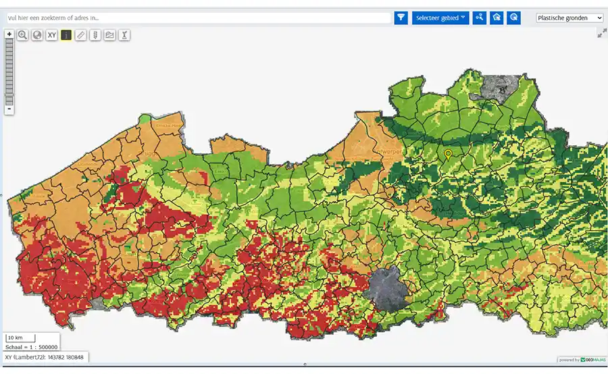Click the blue house search button

tap(497, 18)
